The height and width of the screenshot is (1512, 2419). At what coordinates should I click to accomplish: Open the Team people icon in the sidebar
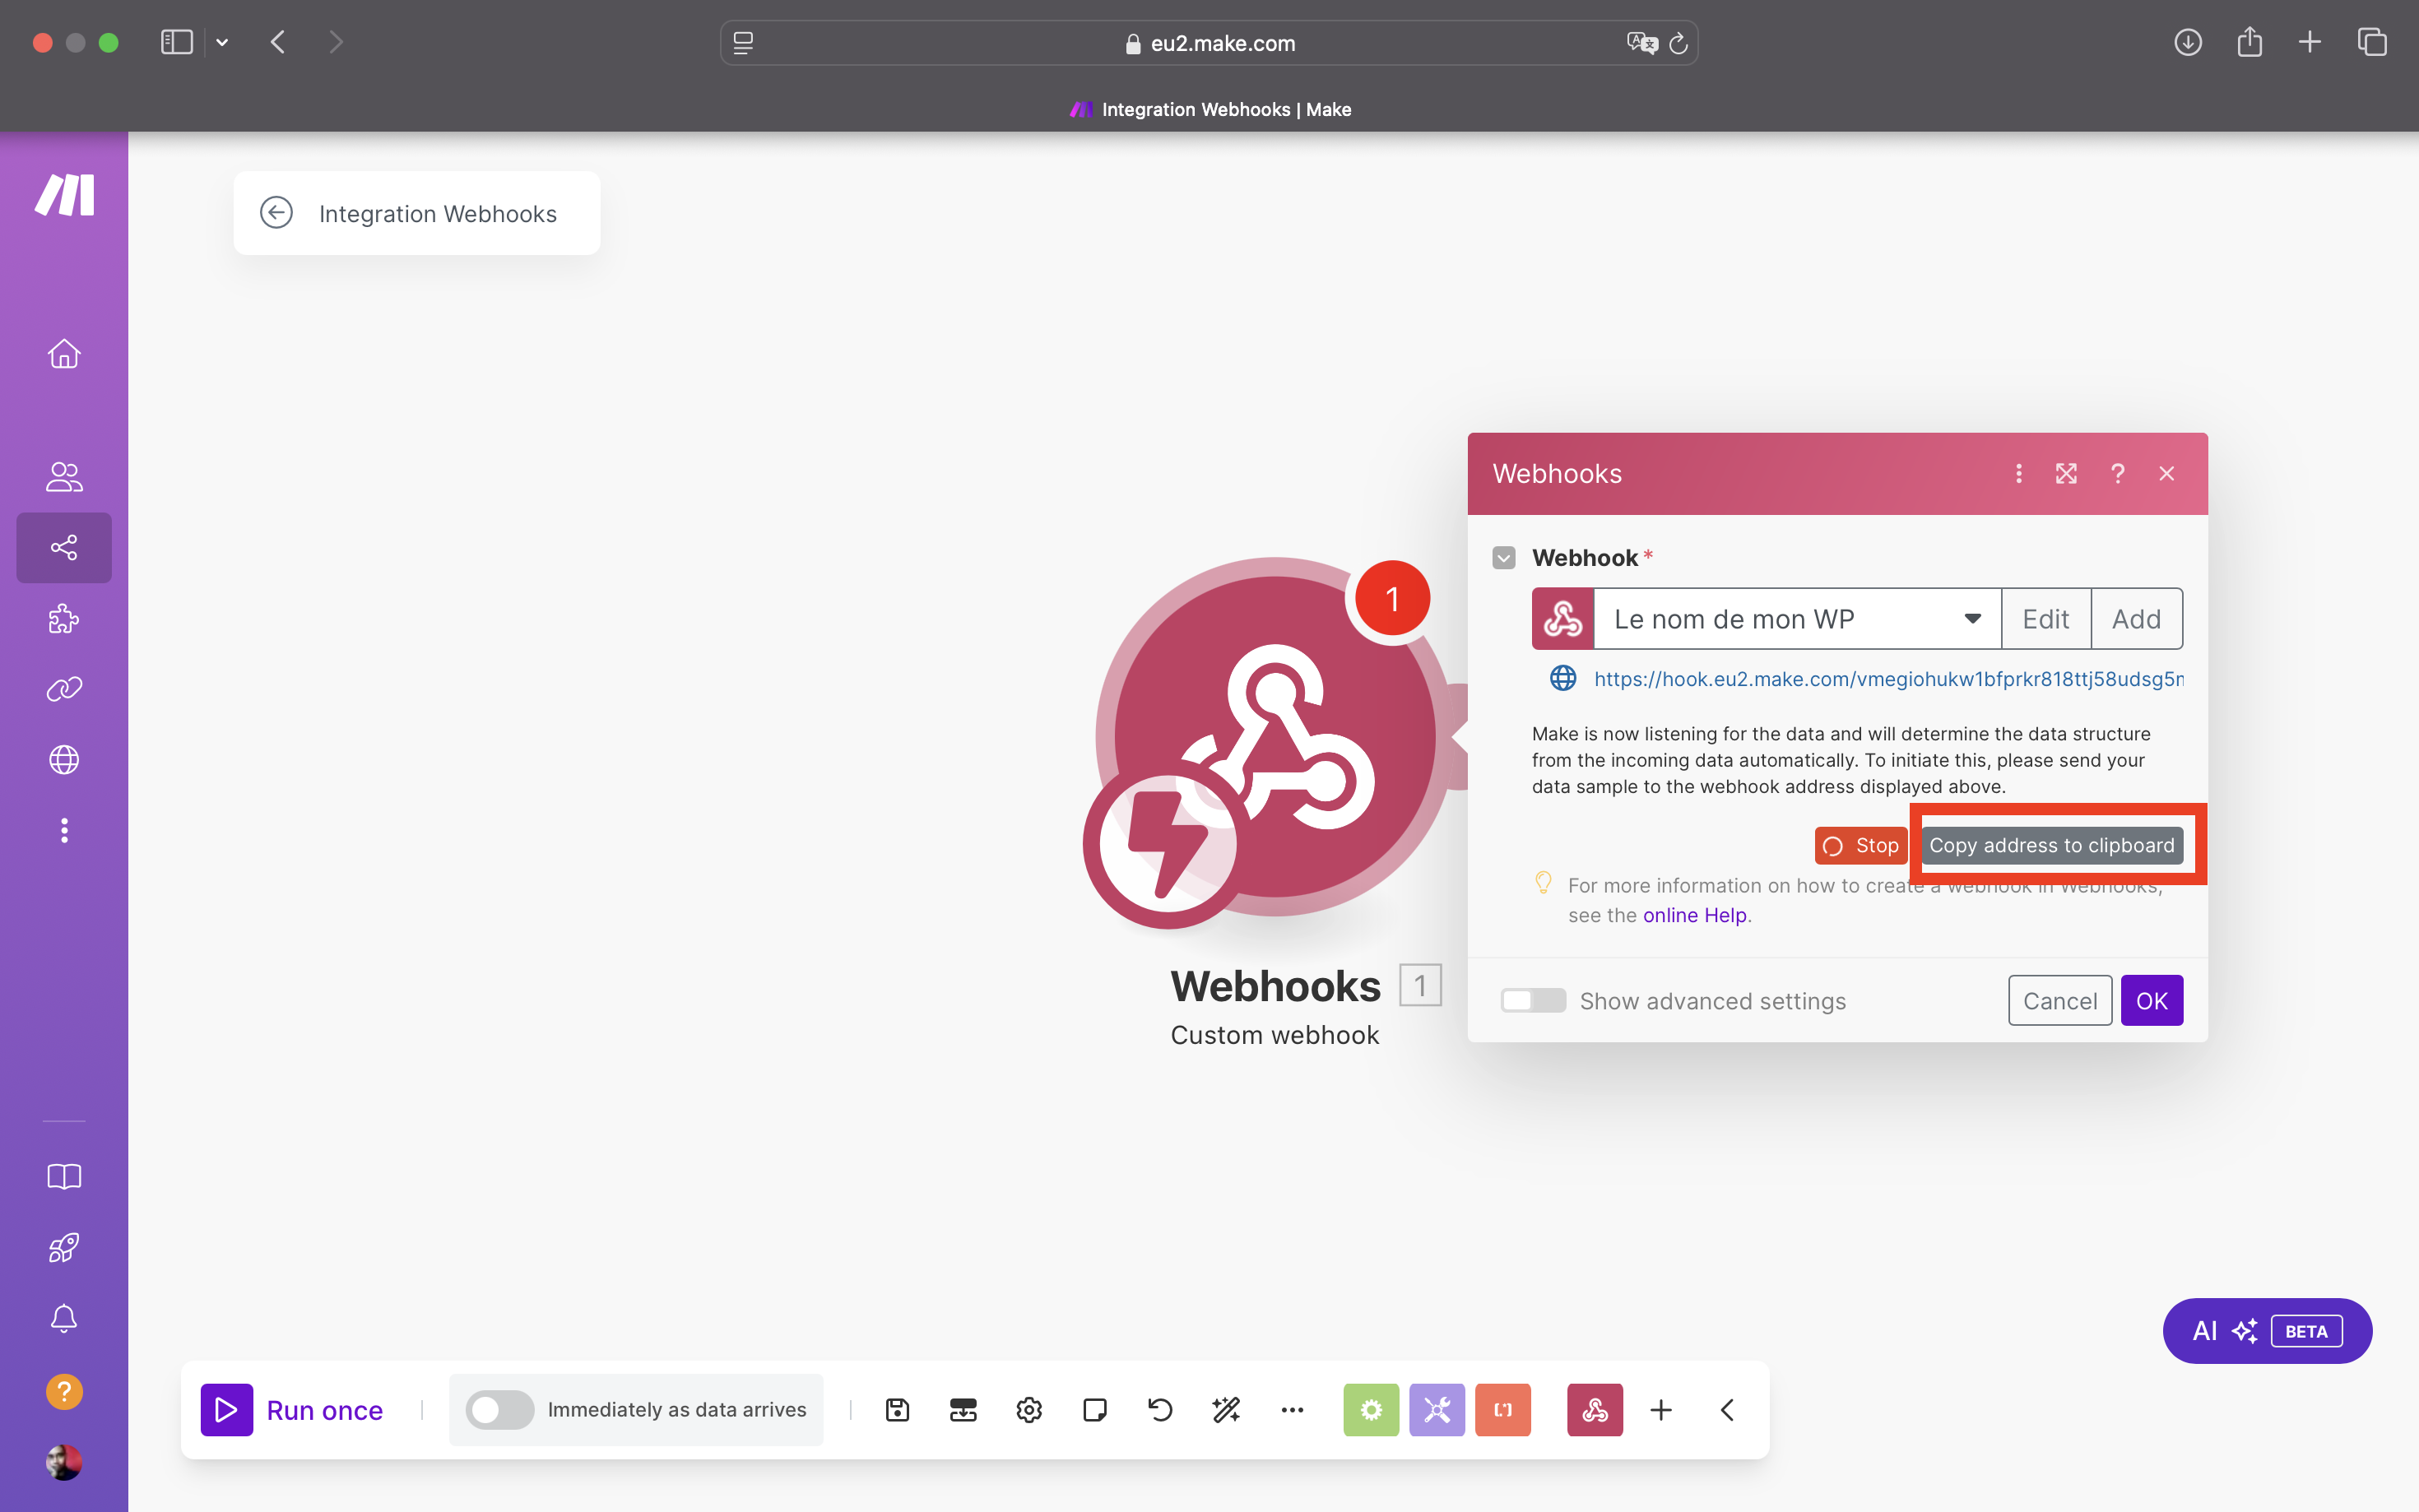point(64,477)
